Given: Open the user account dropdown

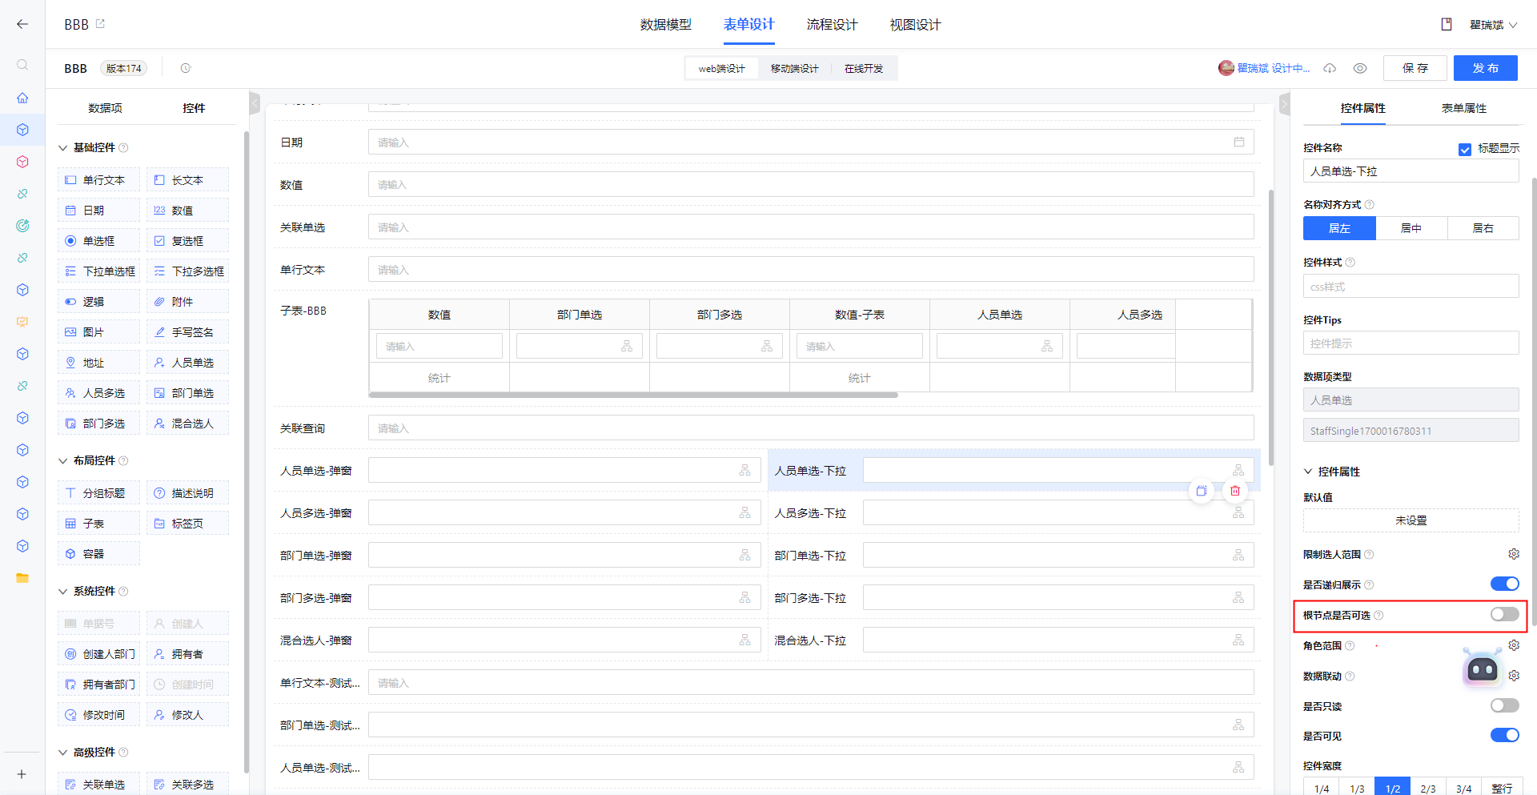Looking at the screenshot, I should coord(1494,25).
